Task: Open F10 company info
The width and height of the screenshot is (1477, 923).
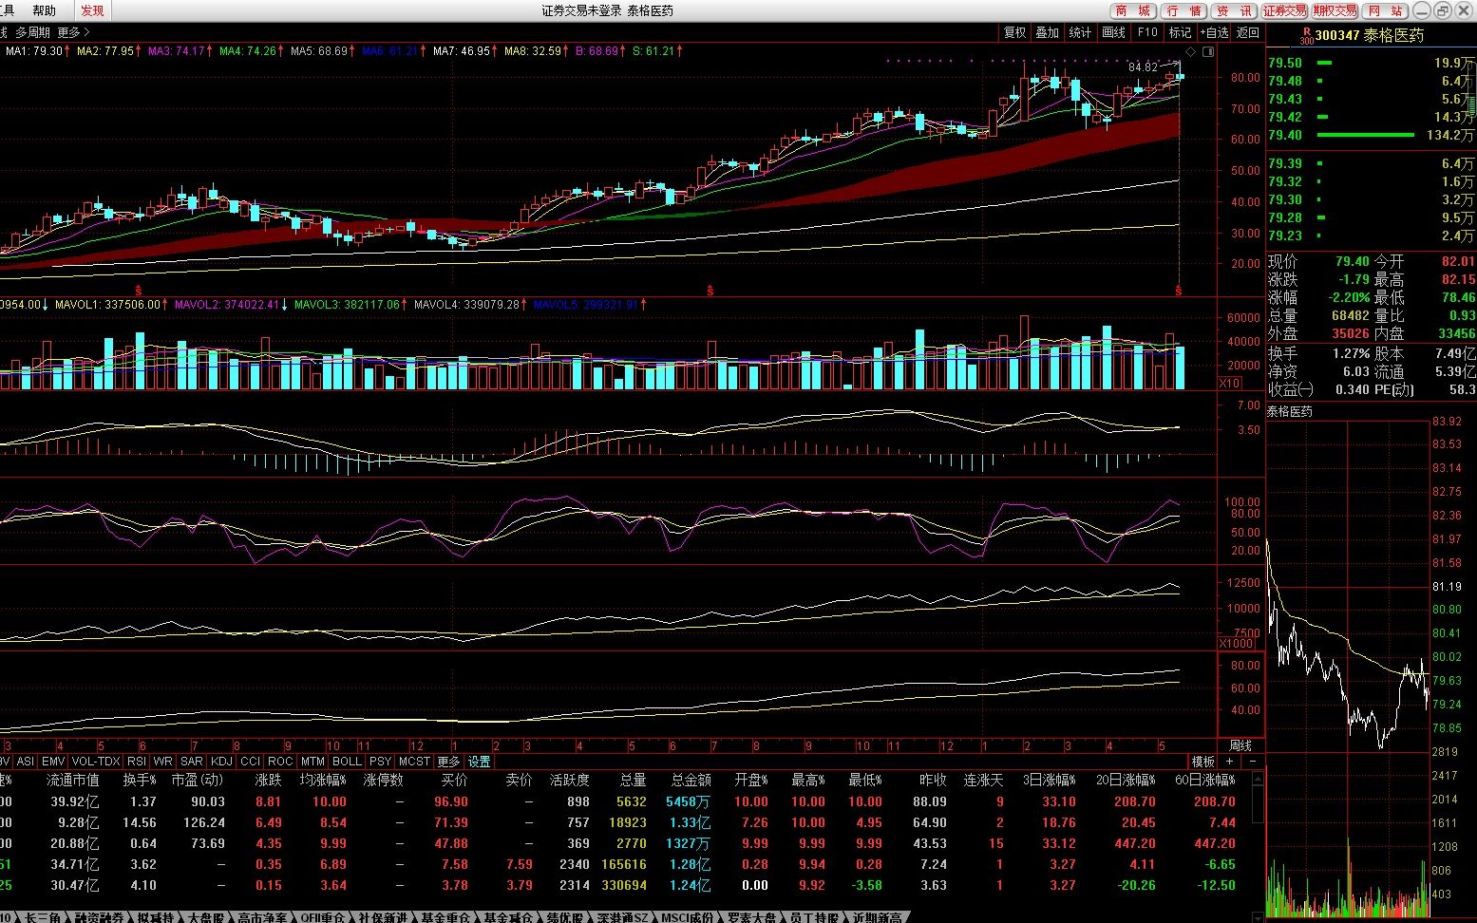Action: (1147, 32)
